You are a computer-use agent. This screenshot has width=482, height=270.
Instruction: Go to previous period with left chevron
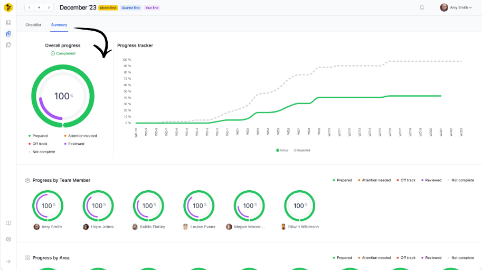click(29, 8)
